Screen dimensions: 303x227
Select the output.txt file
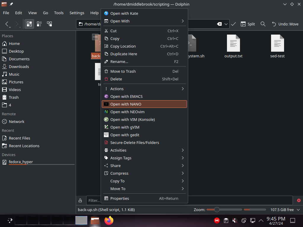pyautogui.click(x=233, y=46)
